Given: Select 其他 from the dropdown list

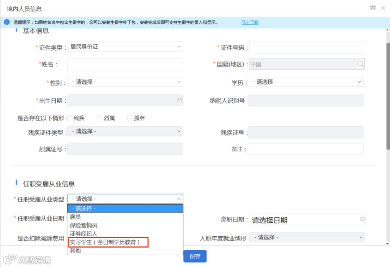Looking at the screenshot, I should click(x=125, y=250).
